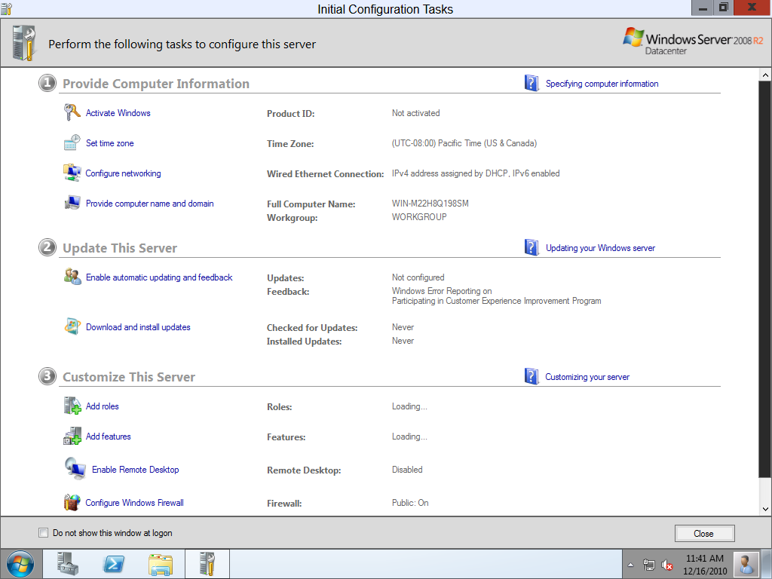Open 'Customizing your server' help link
Image resolution: width=772 pixels, height=579 pixels.
click(x=587, y=377)
